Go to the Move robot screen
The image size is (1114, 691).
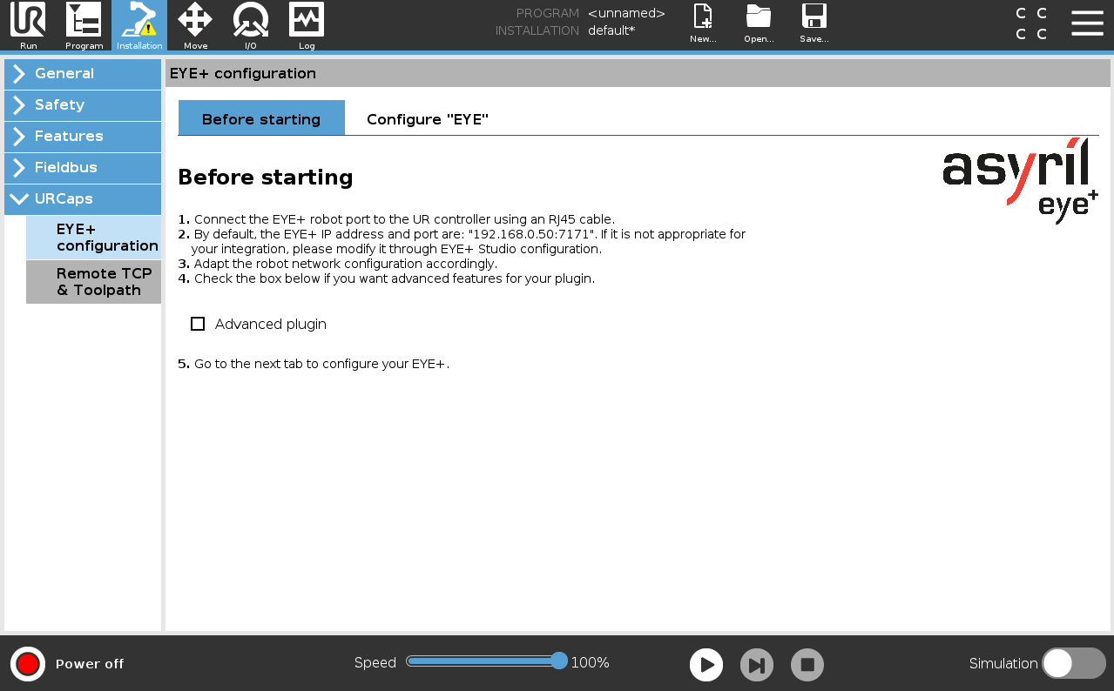195,25
